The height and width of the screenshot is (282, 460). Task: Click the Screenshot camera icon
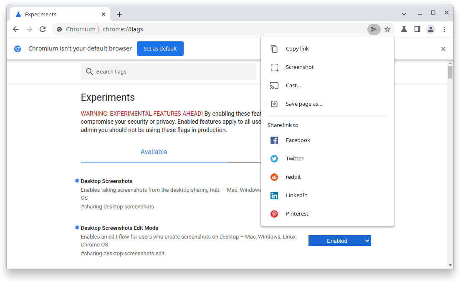(274, 67)
